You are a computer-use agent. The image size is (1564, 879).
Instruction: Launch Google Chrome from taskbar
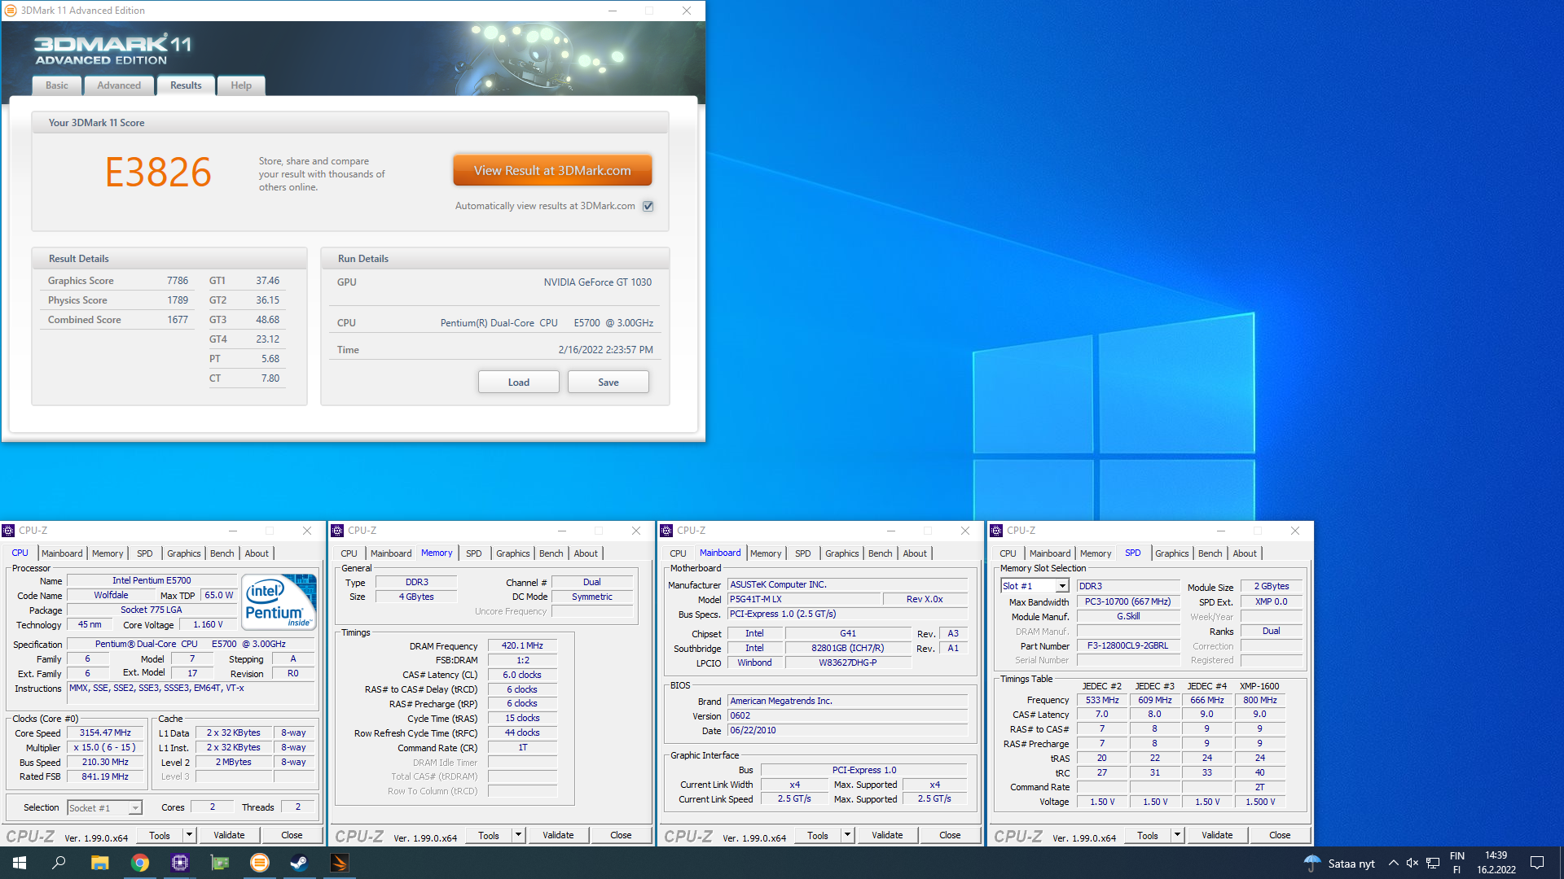(140, 863)
